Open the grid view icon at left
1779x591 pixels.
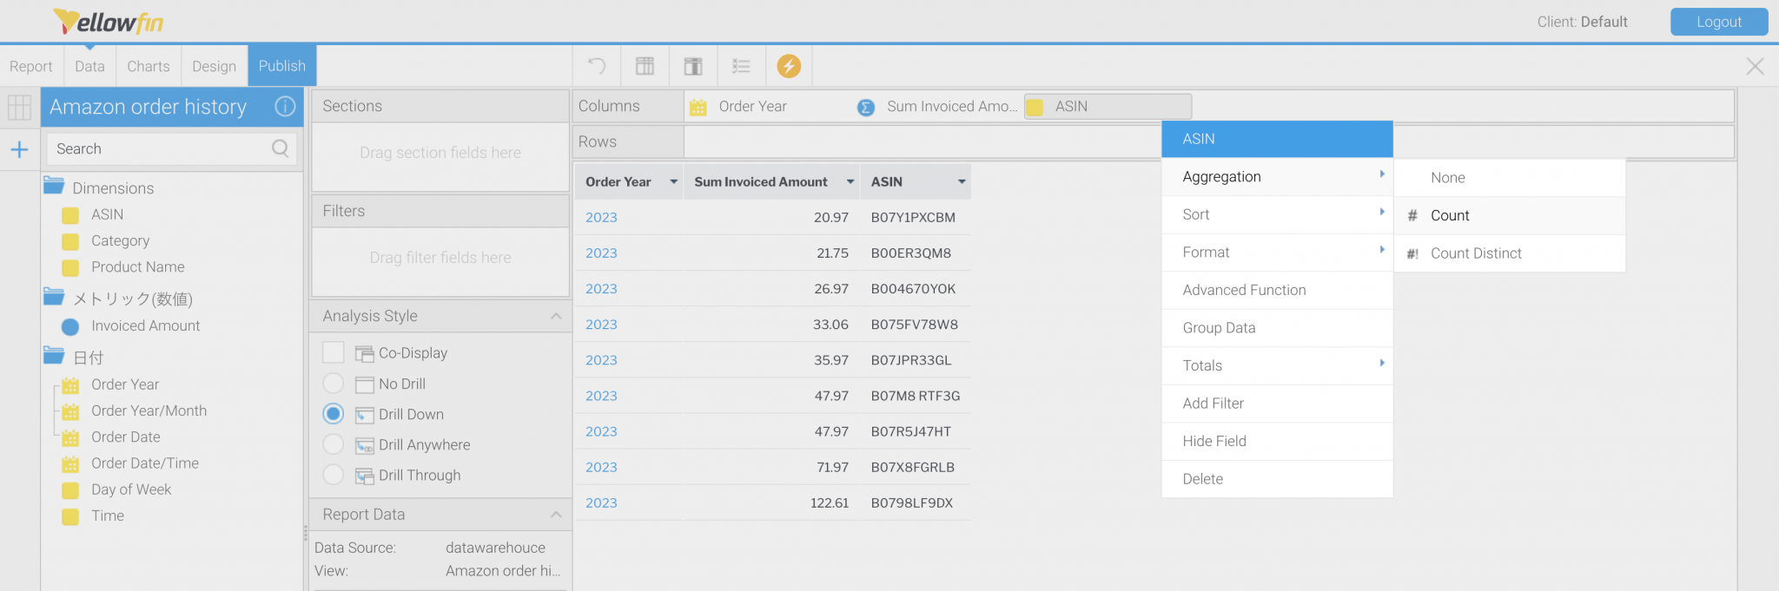tap(19, 107)
